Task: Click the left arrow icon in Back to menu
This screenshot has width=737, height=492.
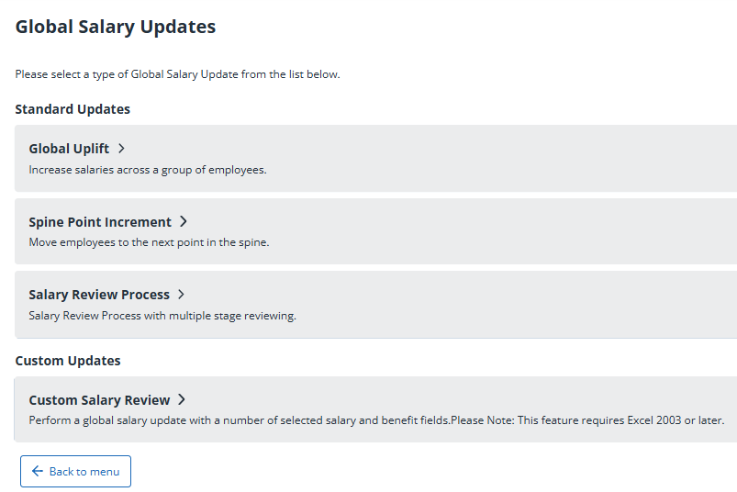Action: pyautogui.click(x=37, y=471)
